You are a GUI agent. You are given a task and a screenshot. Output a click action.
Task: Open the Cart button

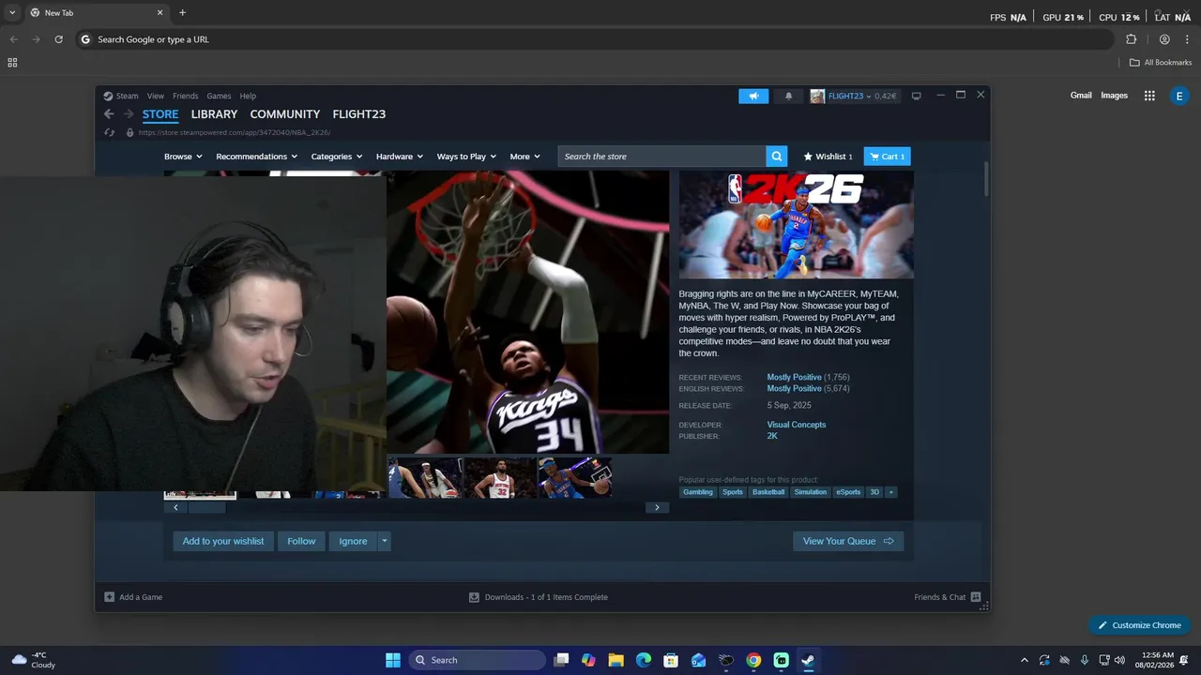(x=887, y=157)
